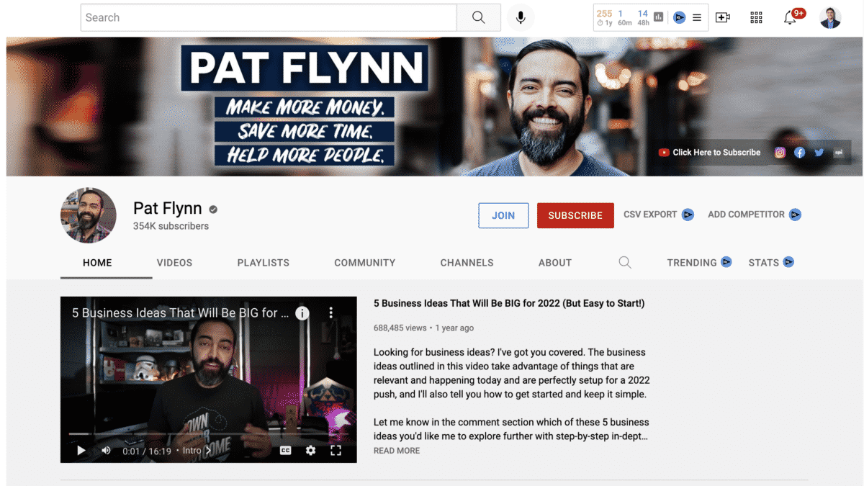Image resolution: width=864 pixels, height=486 pixels.
Task: Click the video info (i) icon
Action: pos(302,313)
